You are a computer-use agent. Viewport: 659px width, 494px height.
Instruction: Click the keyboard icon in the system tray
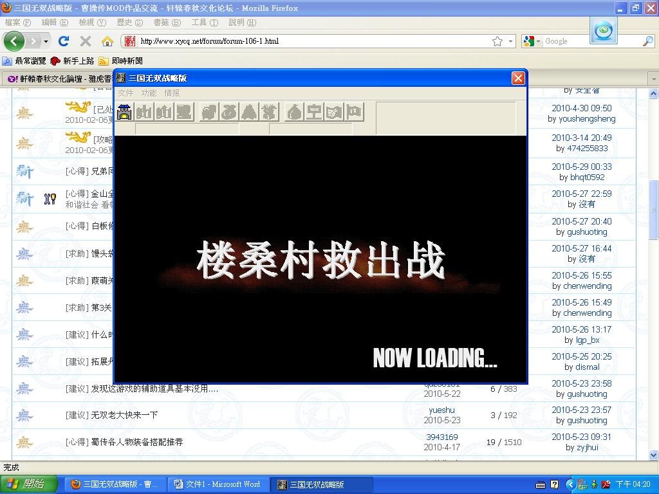[541, 485]
